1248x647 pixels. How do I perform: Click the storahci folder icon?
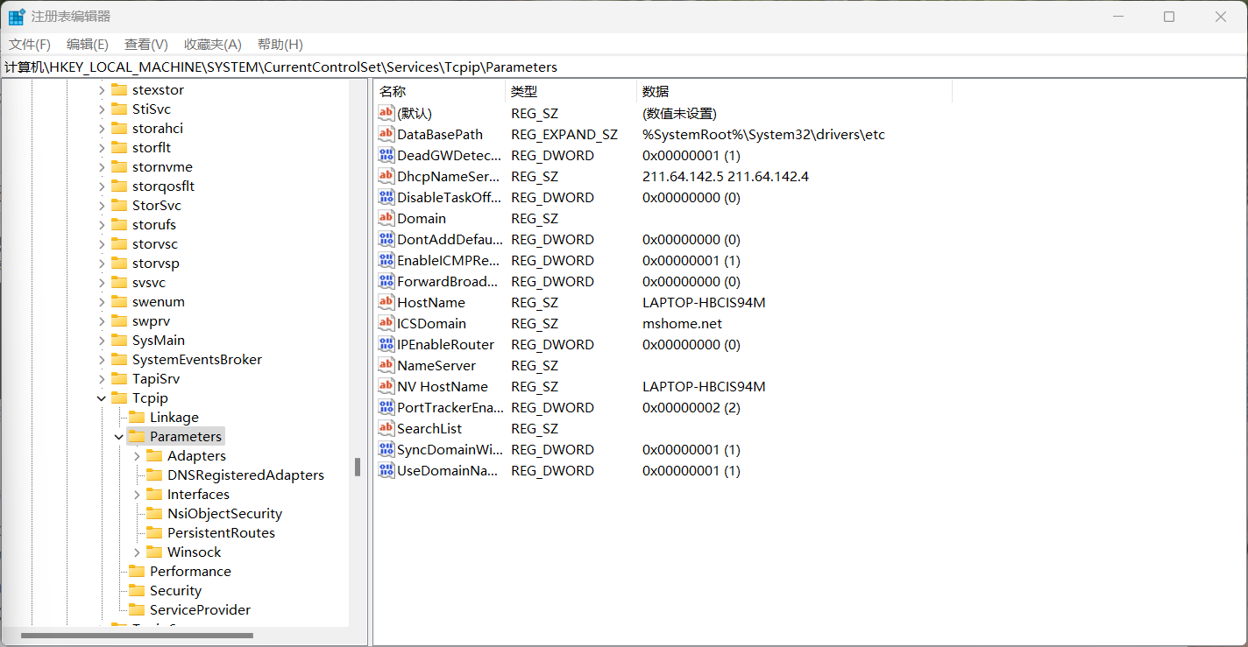(119, 128)
